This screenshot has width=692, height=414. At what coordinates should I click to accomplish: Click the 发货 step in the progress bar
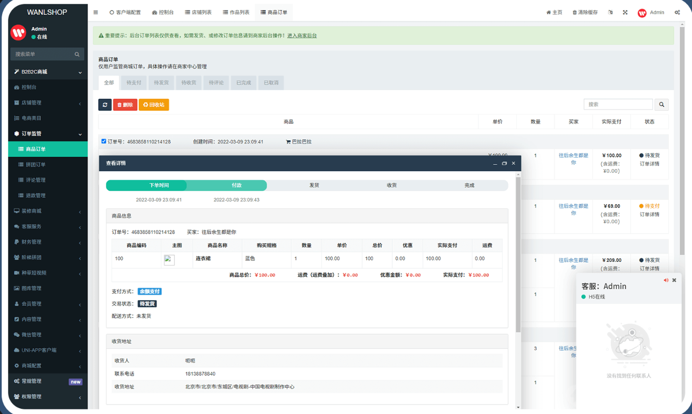point(314,185)
